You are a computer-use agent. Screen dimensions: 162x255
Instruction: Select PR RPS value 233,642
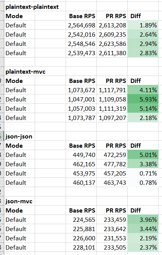click(112, 229)
